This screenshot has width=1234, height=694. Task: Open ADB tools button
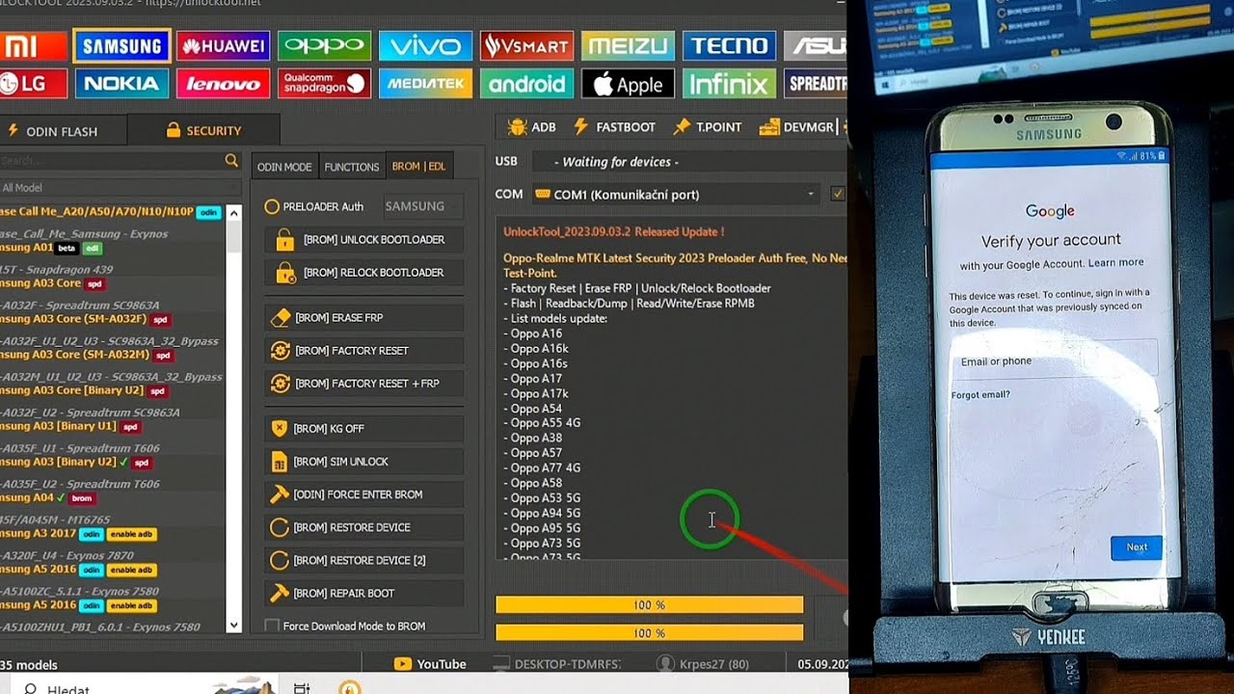click(x=532, y=126)
